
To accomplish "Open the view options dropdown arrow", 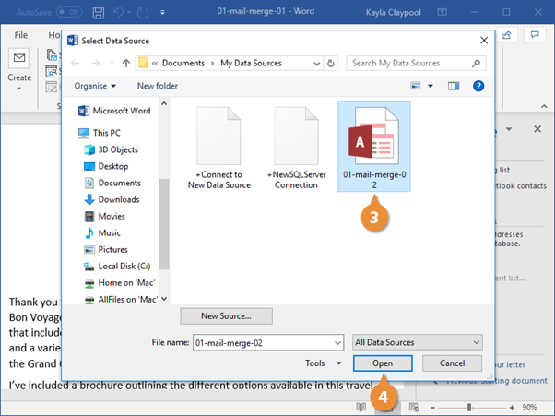I will pyautogui.click(x=431, y=86).
